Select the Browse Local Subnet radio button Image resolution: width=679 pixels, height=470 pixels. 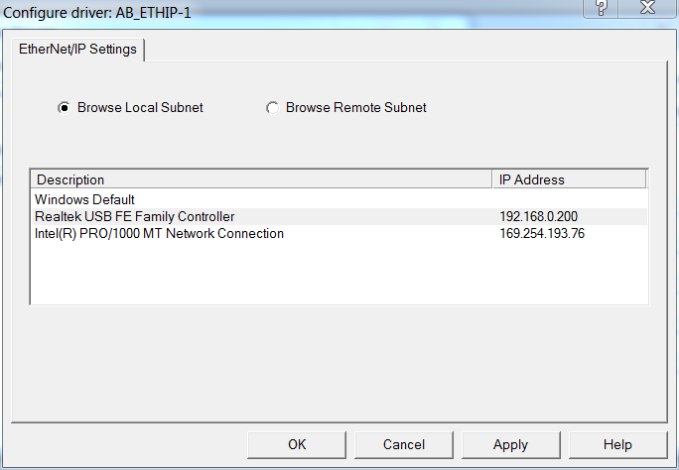(x=65, y=107)
